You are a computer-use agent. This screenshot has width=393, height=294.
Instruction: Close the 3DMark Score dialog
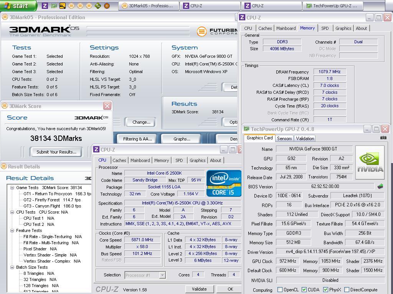[x=107, y=106]
